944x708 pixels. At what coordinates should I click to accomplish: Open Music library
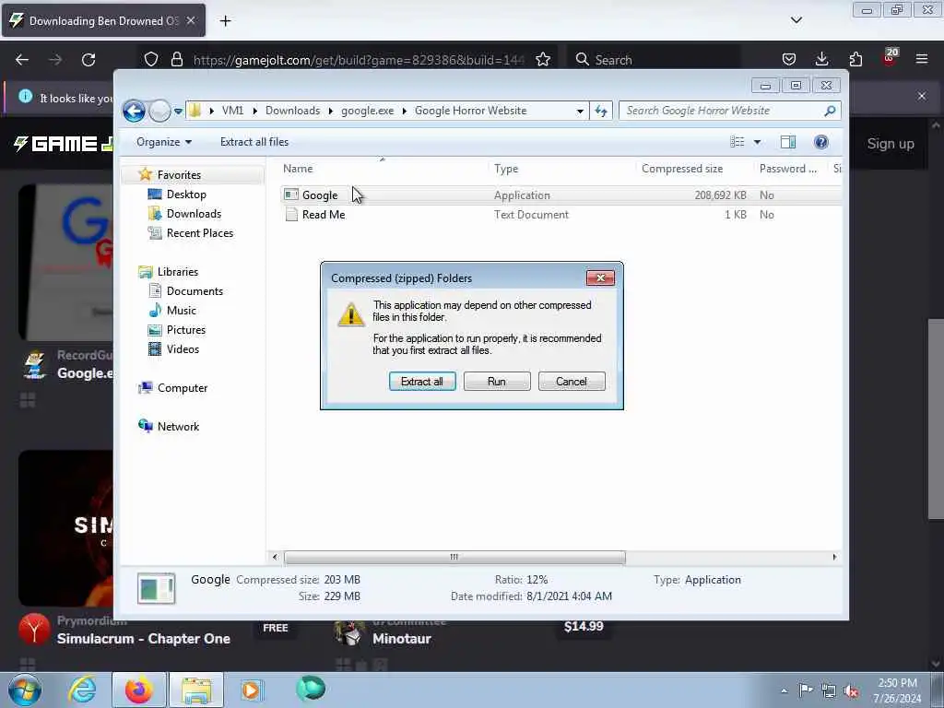coord(182,311)
